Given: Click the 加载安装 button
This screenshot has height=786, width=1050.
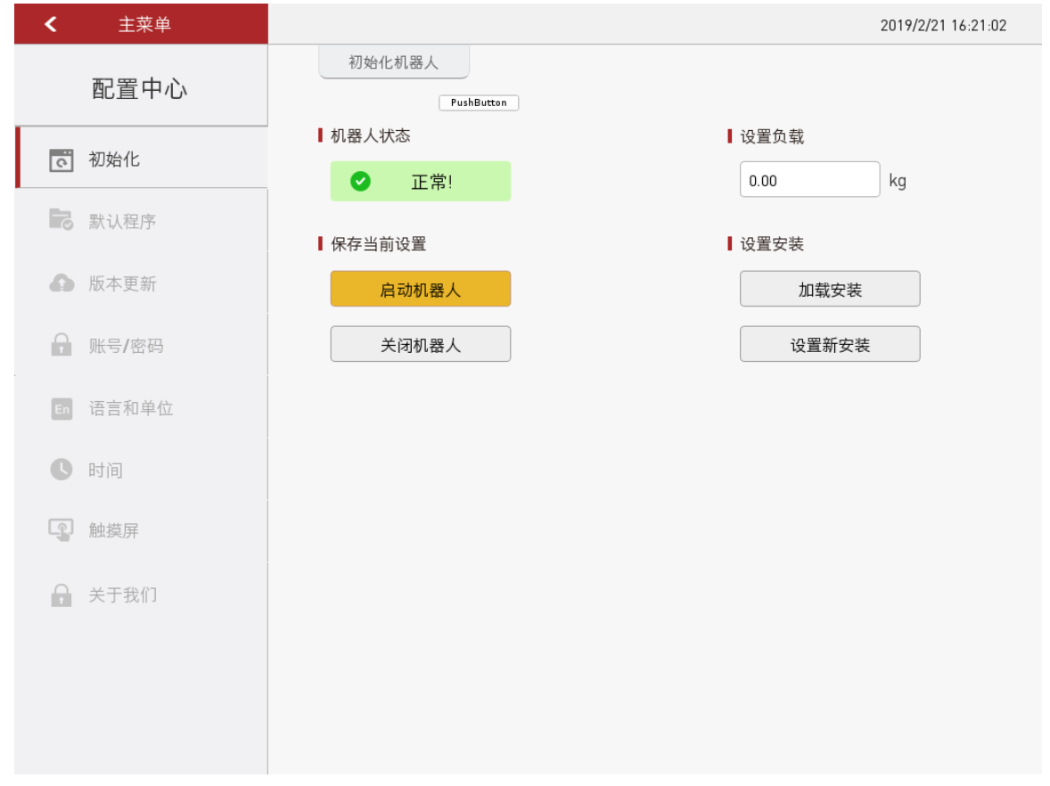Looking at the screenshot, I should pos(830,290).
